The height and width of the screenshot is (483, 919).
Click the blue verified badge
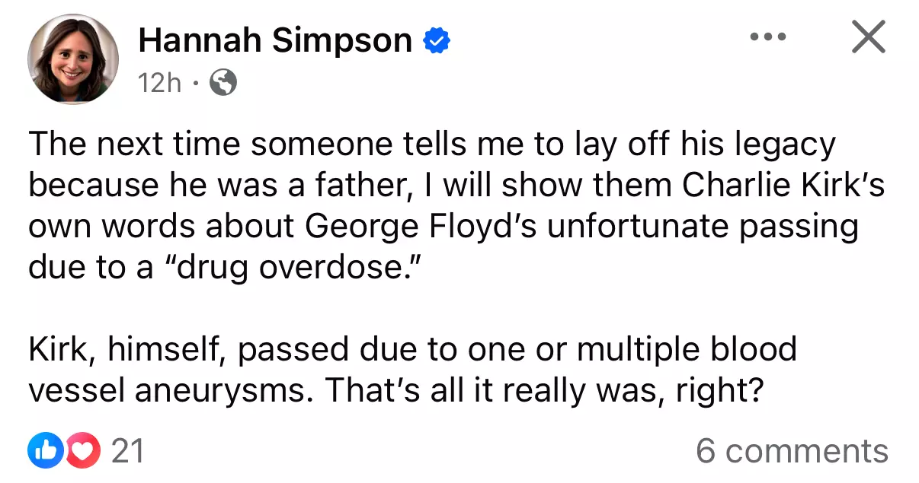[436, 41]
